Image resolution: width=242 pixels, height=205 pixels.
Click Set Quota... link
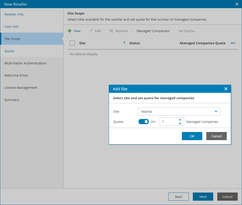point(187,31)
